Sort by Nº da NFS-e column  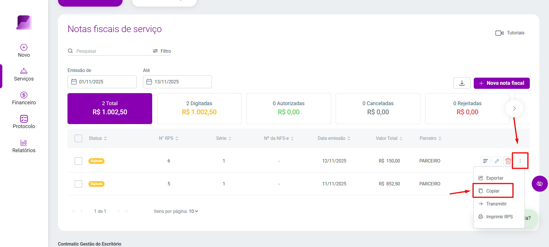[x=279, y=138]
